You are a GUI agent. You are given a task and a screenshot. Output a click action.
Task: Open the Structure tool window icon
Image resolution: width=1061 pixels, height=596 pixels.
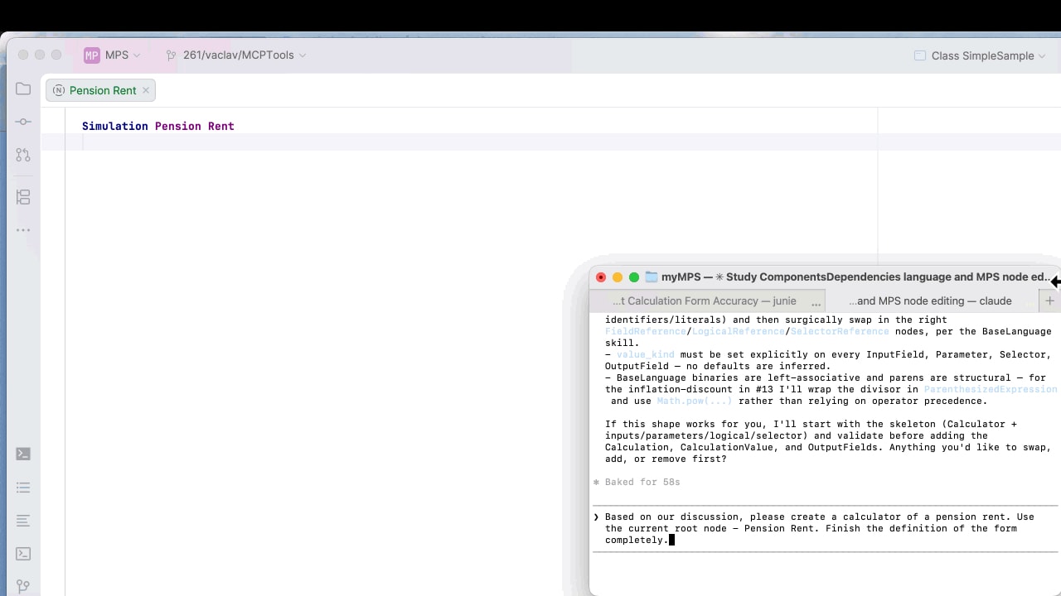(23, 197)
